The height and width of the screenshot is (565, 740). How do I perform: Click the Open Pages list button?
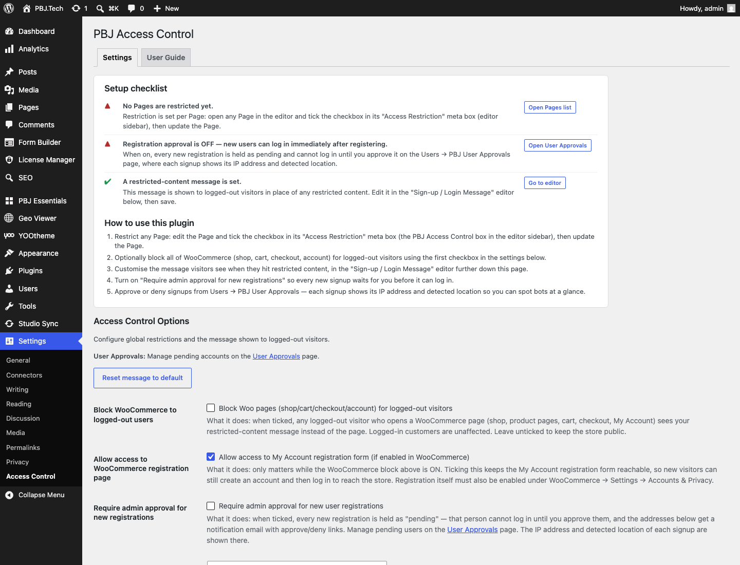550,107
